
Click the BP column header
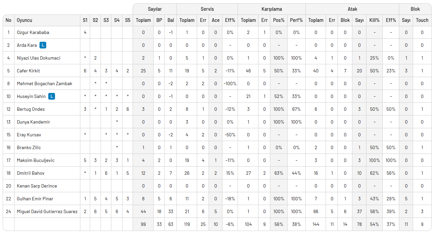[159, 20]
